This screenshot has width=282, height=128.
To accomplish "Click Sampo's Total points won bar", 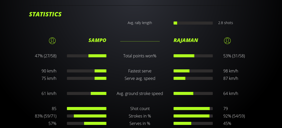I will [87, 56].
